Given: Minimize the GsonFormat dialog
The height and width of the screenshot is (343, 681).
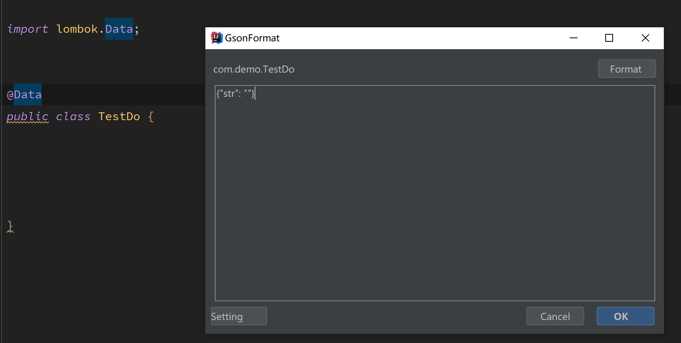Looking at the screenshot, I should 573,38.
